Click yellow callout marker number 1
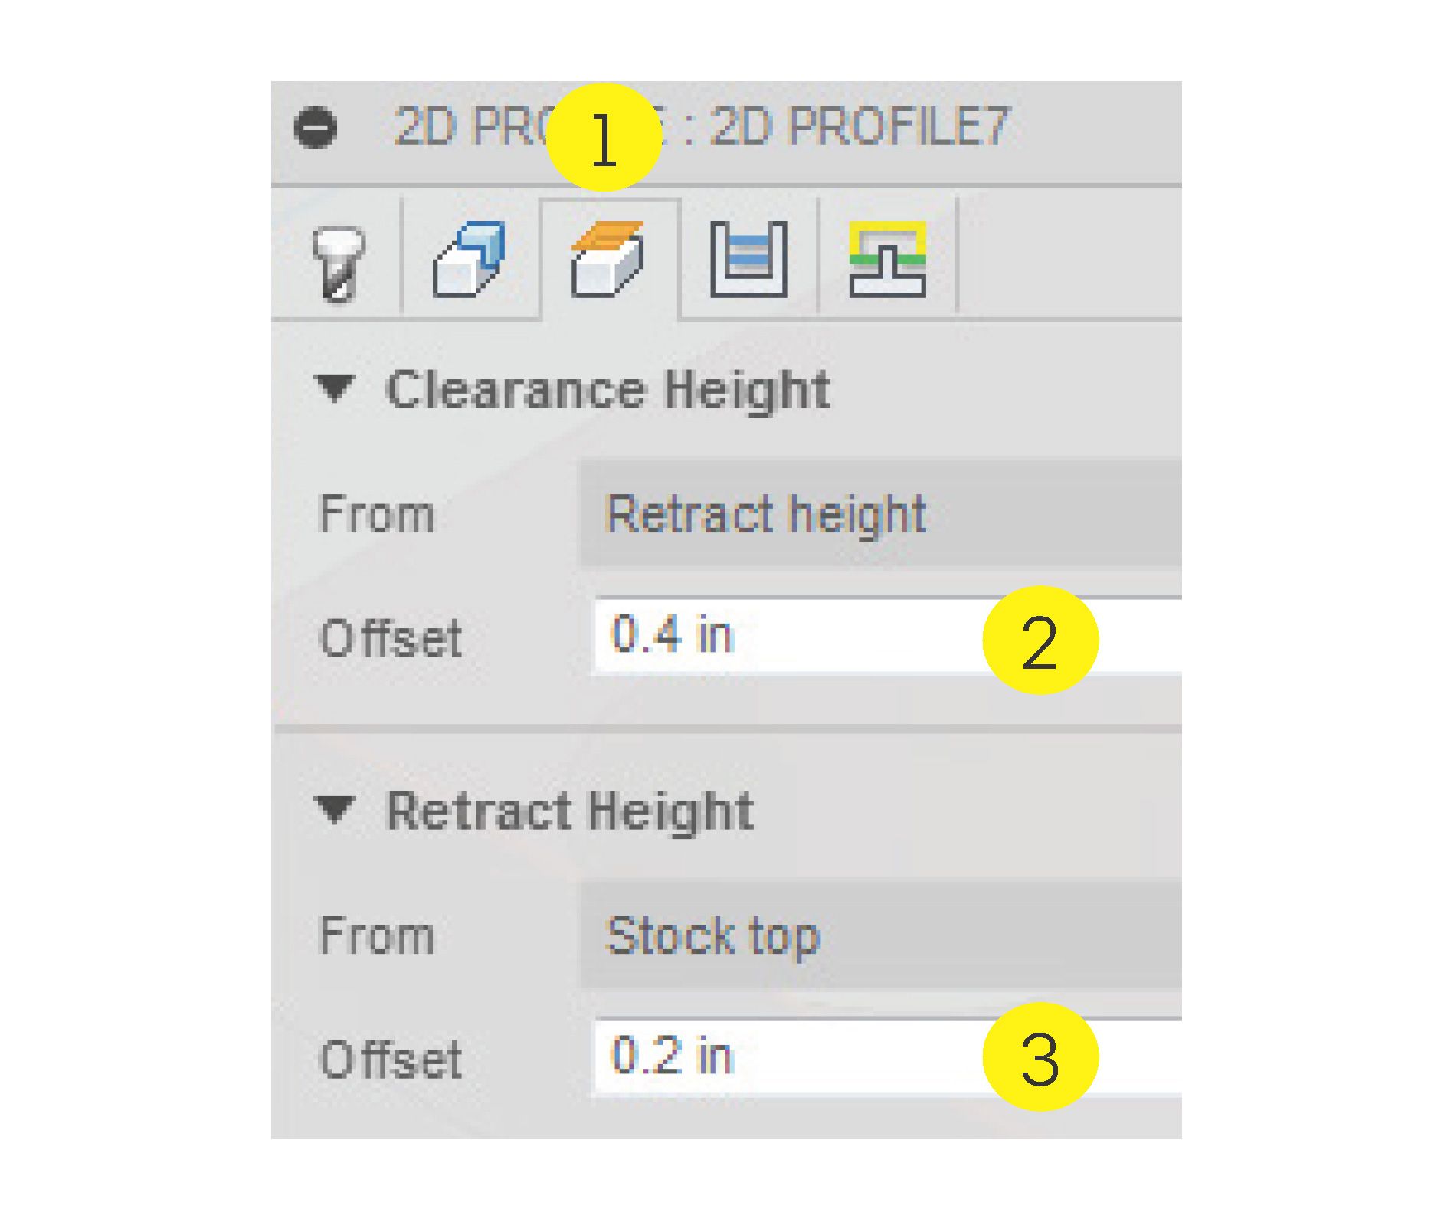This screenshot has height=1212, width=1454. click(x=604, y=138)
